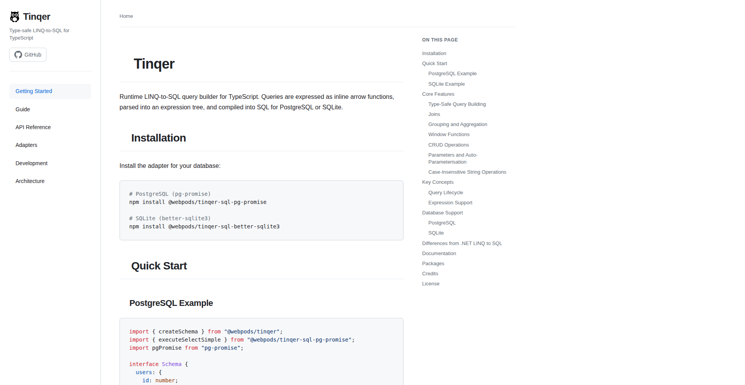This screenshot has height=385, width=745.
Task: Jump to Installation in page contents
Action: tap(434, 54)
